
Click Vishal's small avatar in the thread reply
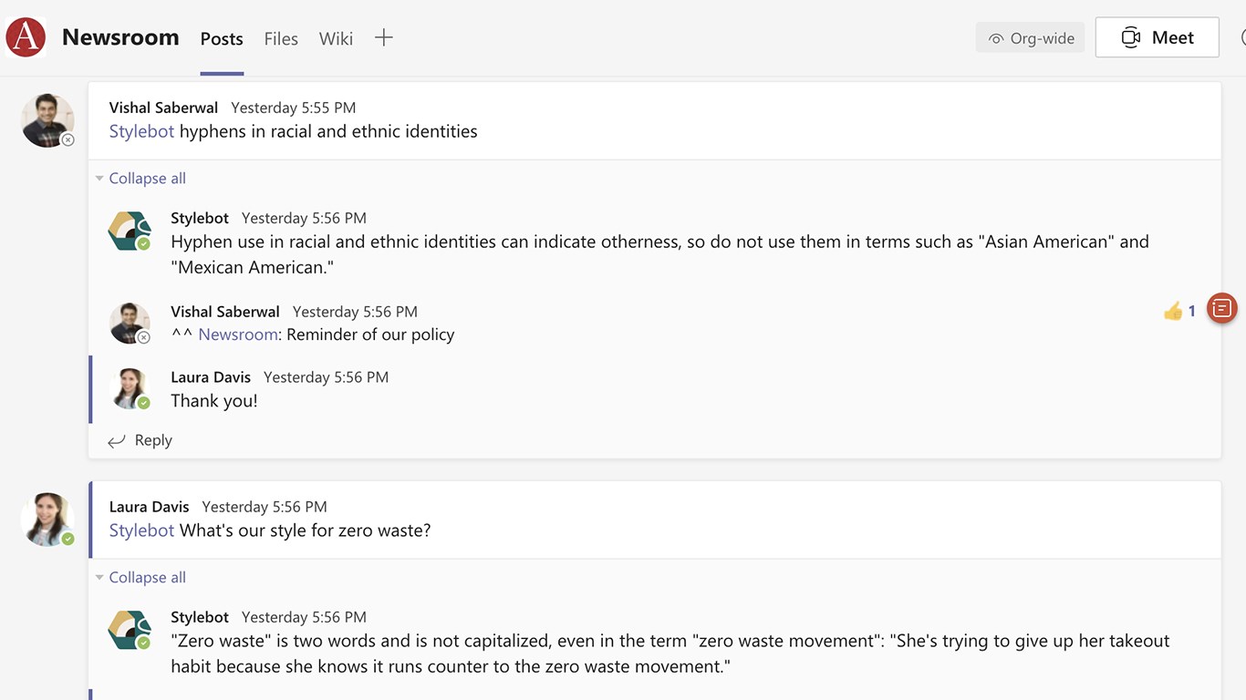(x=129, y=323)
